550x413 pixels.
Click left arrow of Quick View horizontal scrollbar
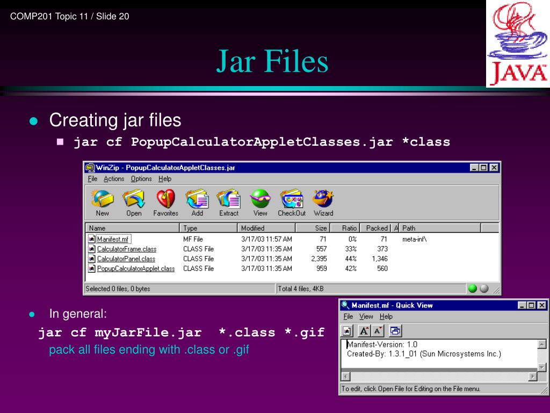[345, 376]
